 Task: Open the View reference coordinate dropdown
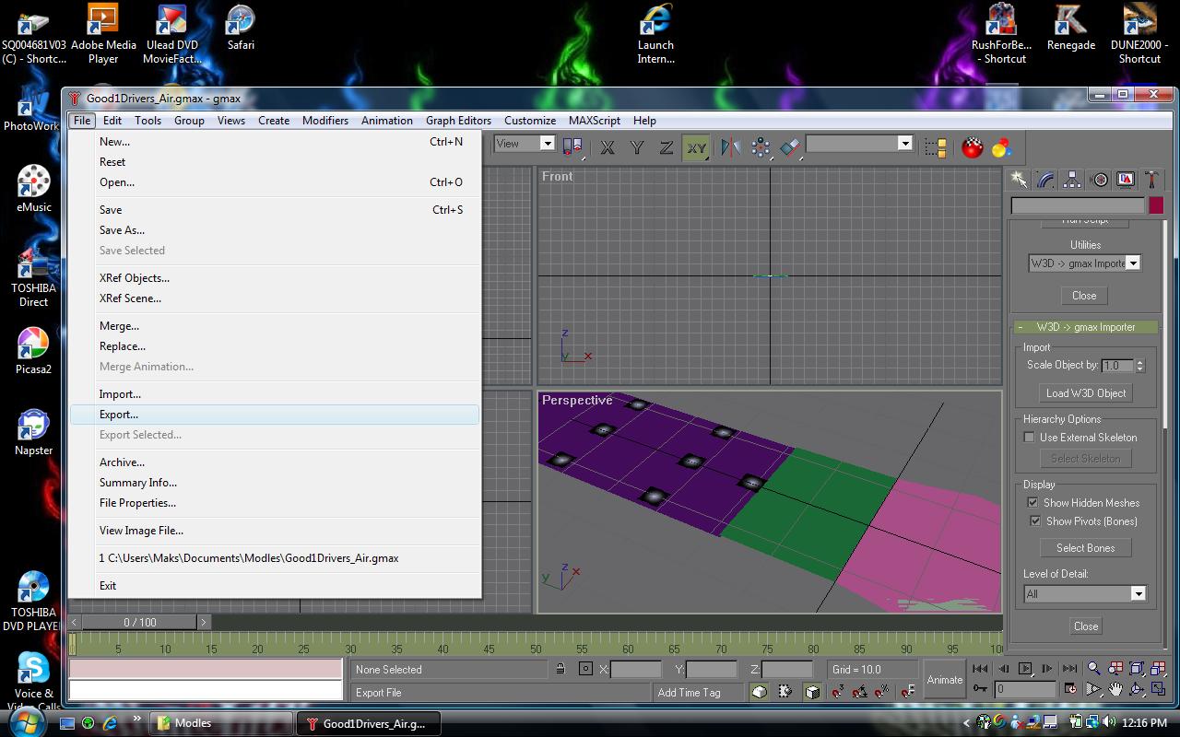[x=547, y=144]
